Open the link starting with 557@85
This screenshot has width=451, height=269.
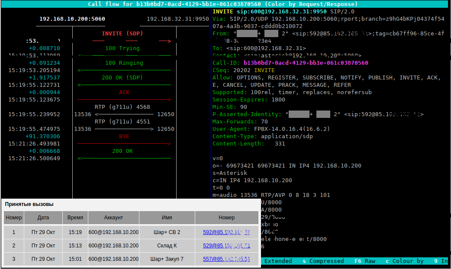pos(226,259)
